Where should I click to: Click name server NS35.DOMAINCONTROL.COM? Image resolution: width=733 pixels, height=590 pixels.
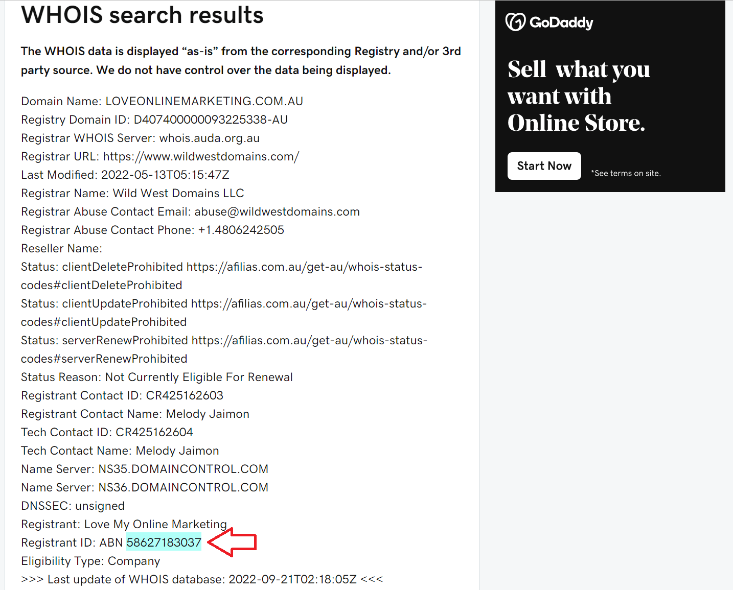tap(183, 468)
